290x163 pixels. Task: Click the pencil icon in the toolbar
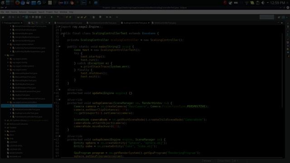(85, 17)
